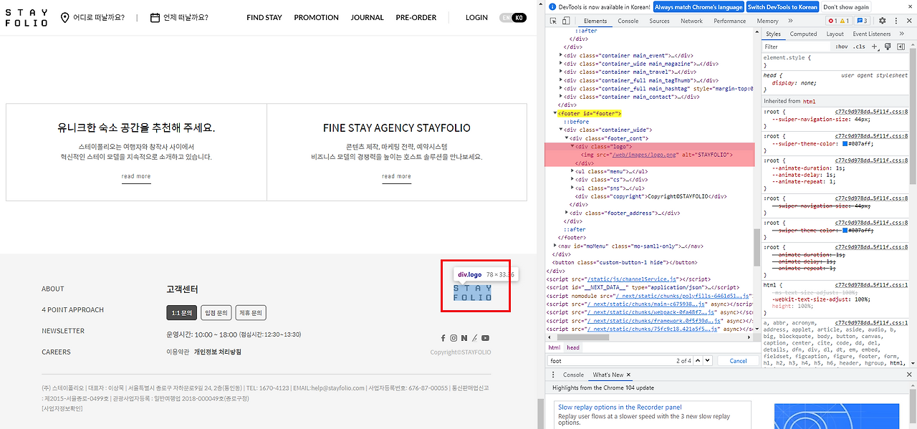Expand the container main_travel node

click(x=562, y=72)
